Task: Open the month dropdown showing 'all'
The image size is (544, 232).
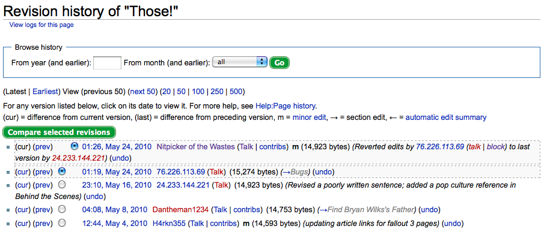Action: 240,62
